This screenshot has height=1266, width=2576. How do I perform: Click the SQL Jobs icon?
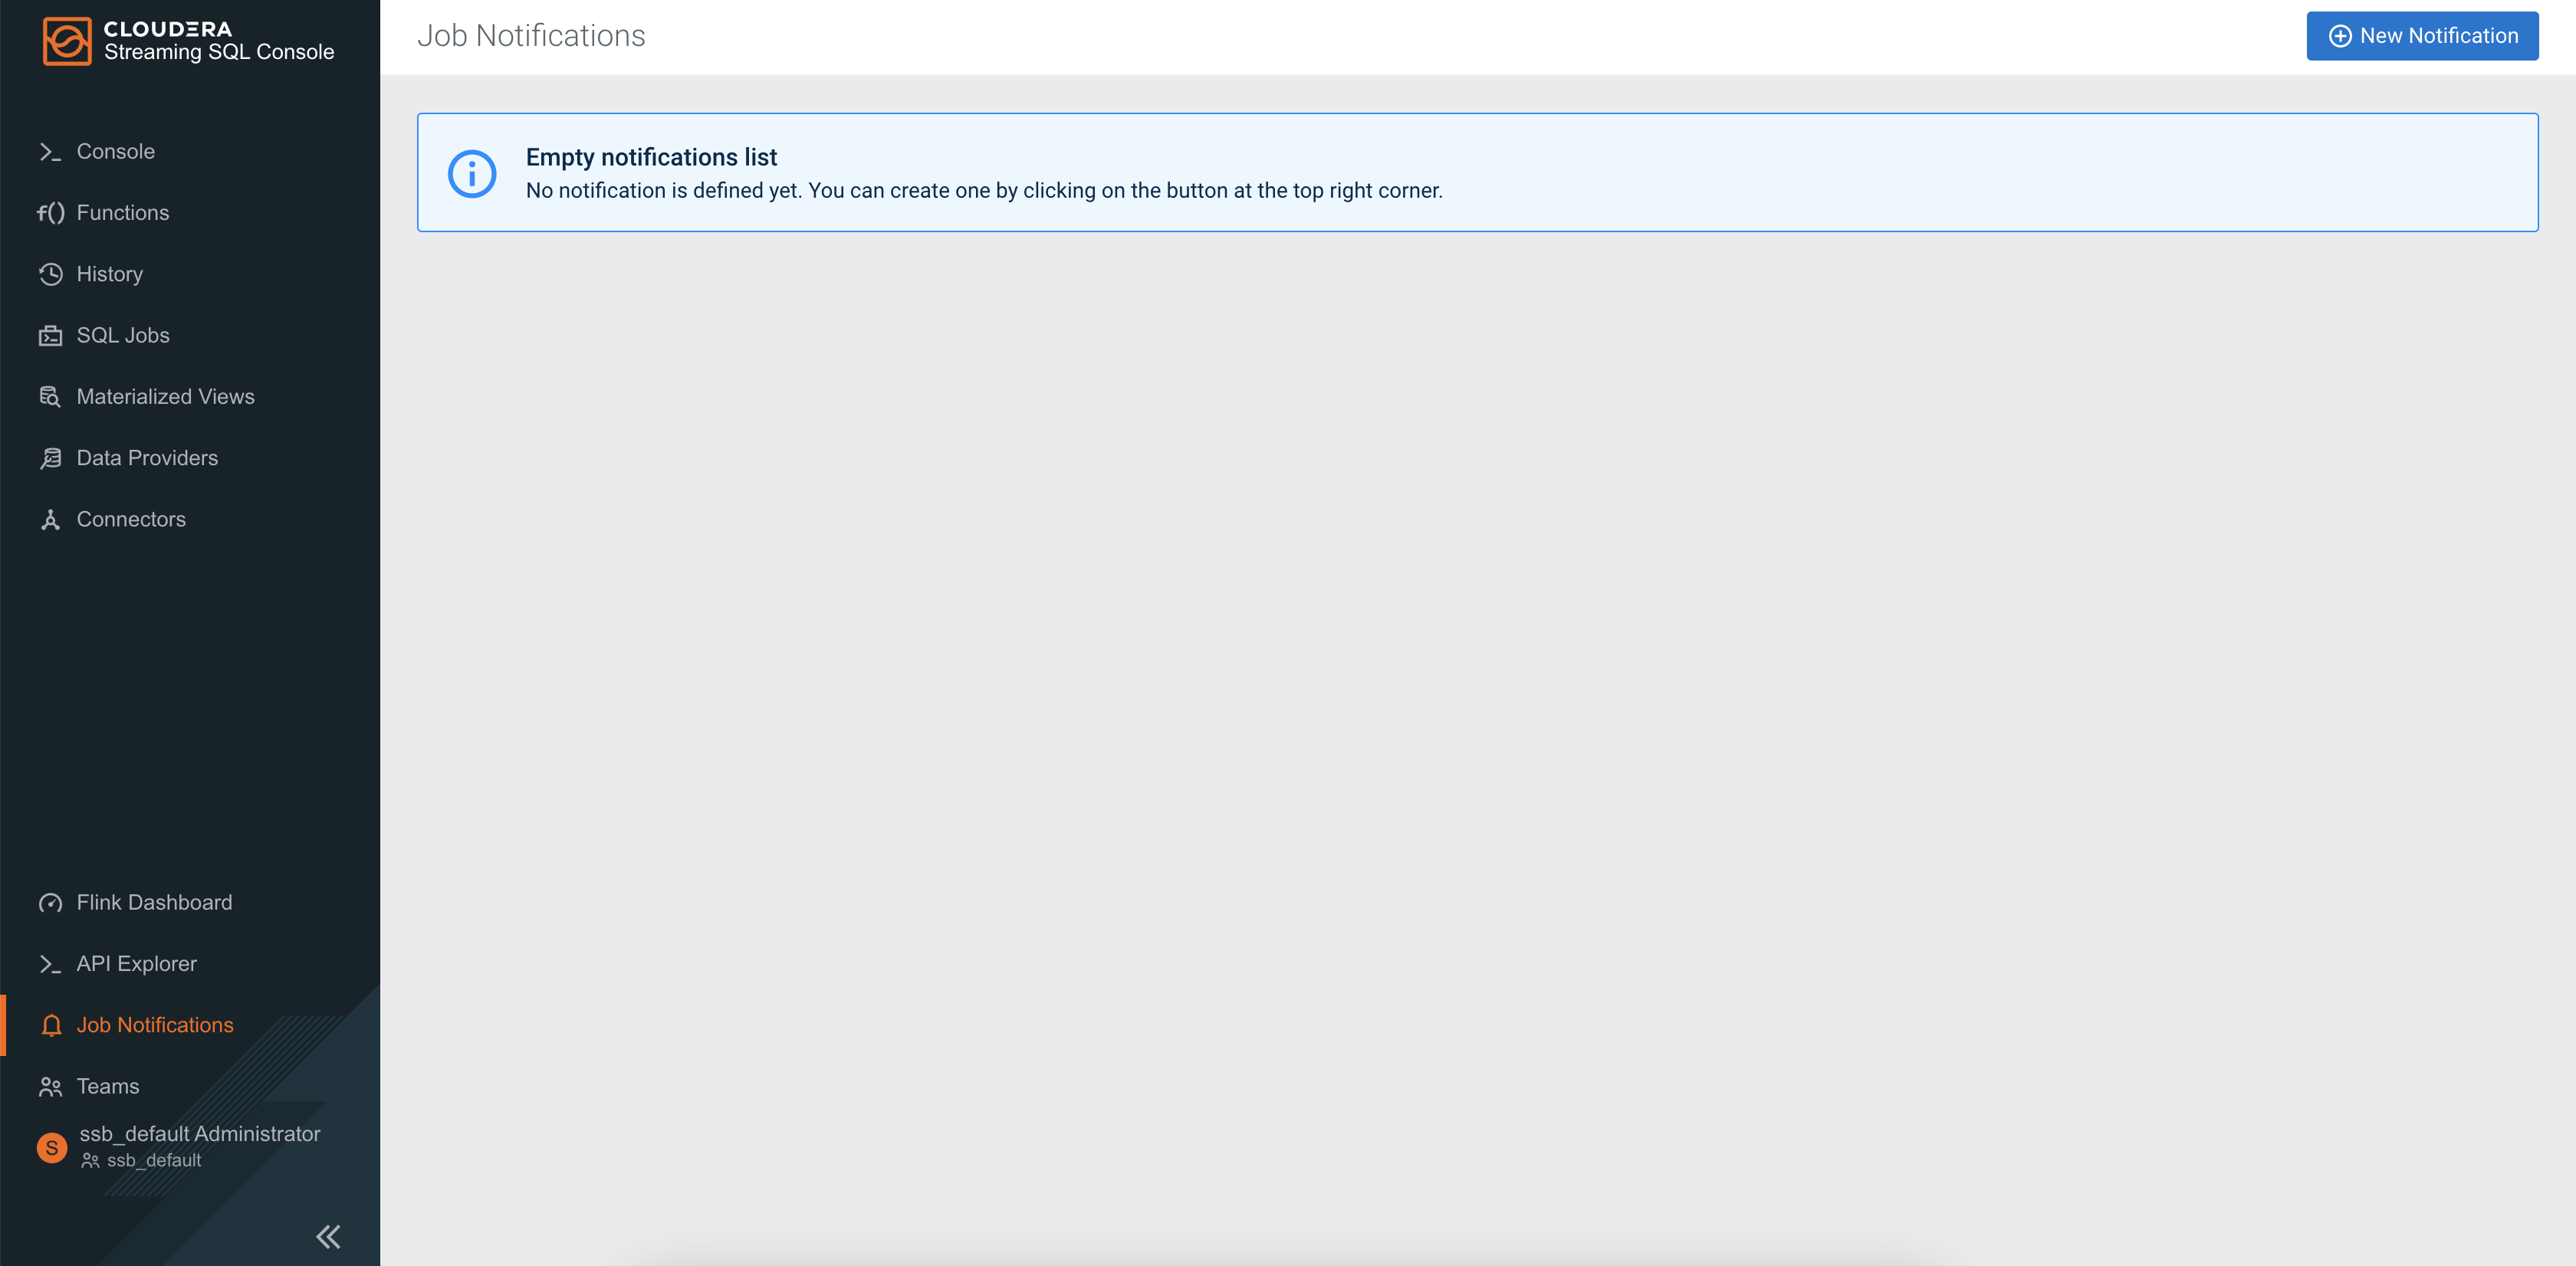[x=50, y=336]
